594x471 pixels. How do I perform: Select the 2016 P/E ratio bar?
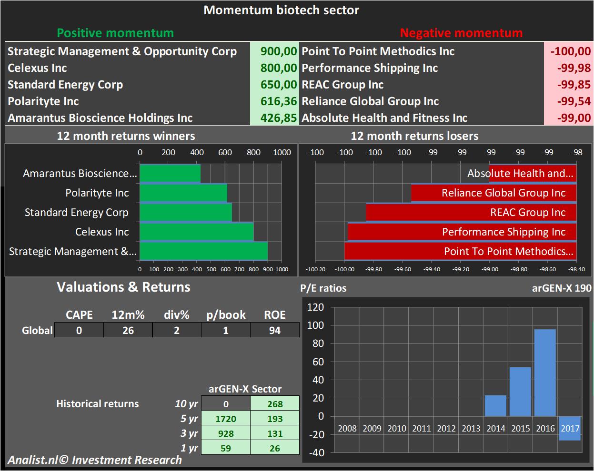[545, 373]
